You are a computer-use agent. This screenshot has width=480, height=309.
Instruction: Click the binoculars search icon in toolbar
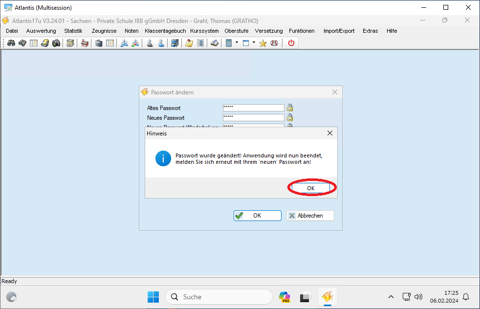point(11,43)
